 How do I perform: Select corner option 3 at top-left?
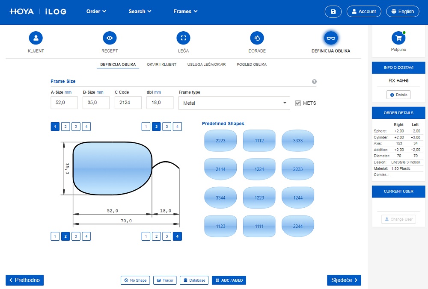pos(76,127)
